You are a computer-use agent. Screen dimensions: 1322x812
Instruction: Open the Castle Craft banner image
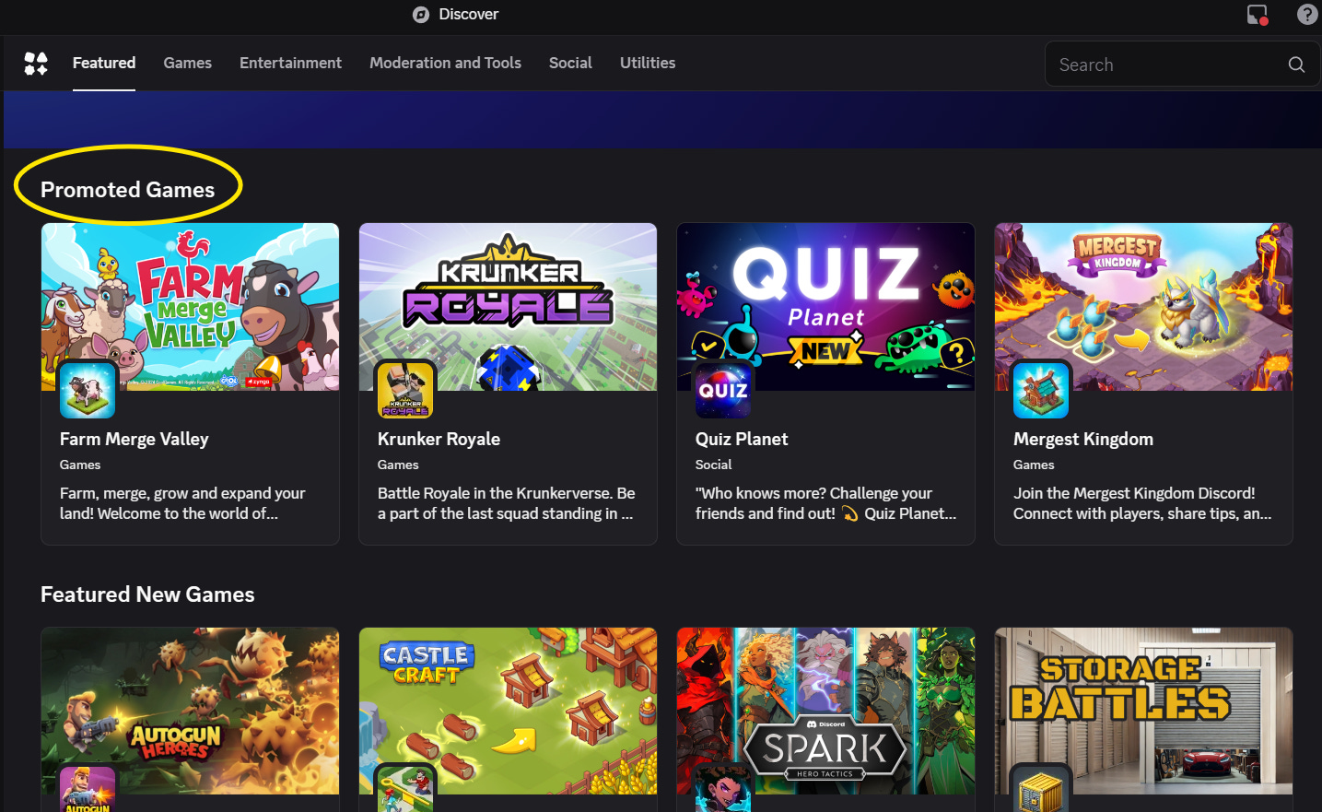(508, 711)
